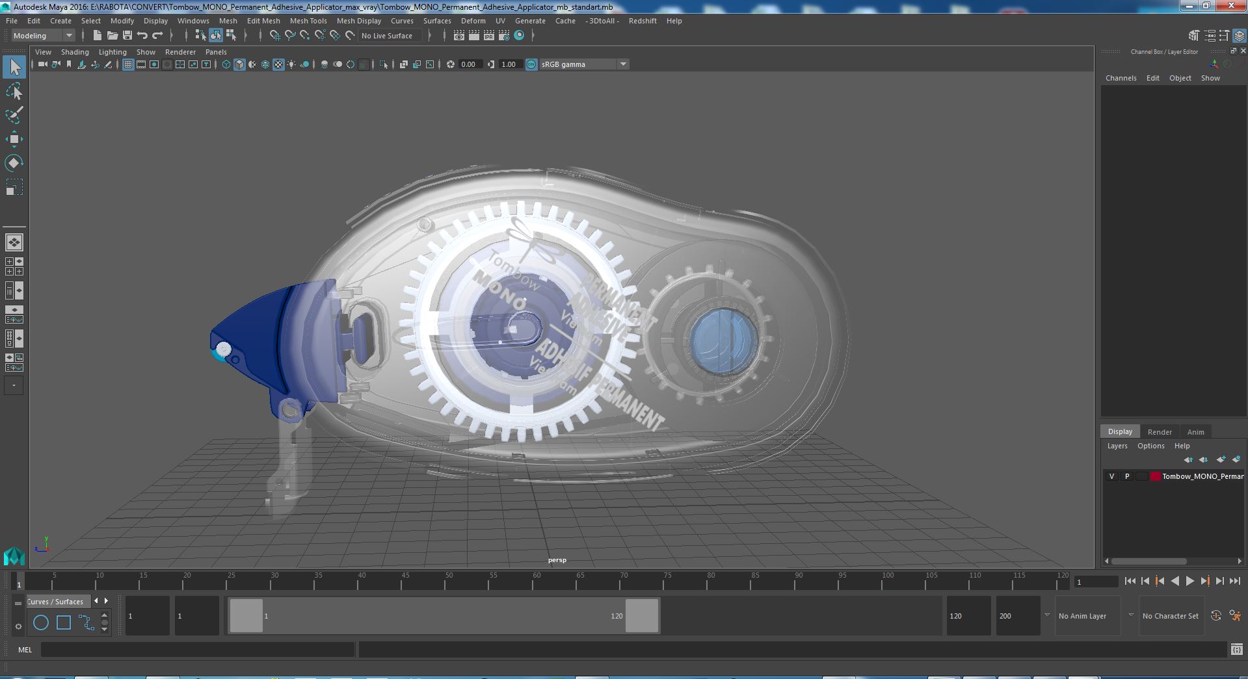1248x679 pixels.
Task: Open the No Character Set dropdown
Action: (x=1171, y=616)
